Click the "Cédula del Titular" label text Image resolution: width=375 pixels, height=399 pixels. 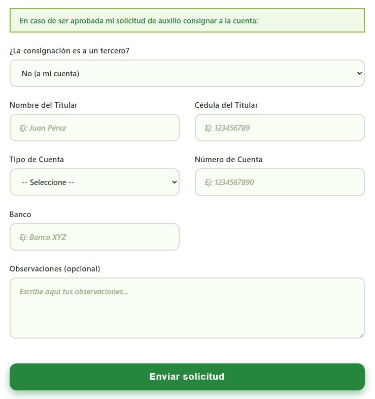point(226,105)
